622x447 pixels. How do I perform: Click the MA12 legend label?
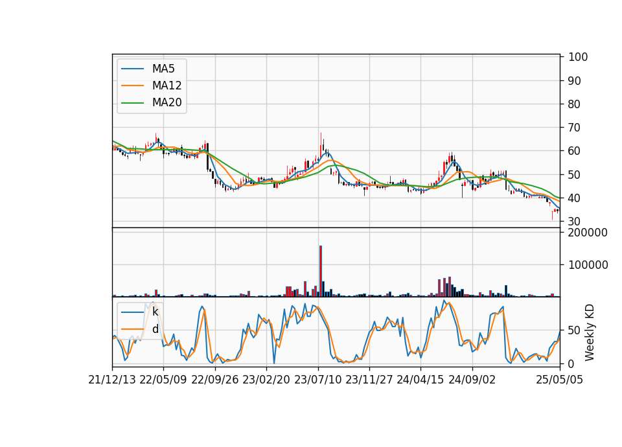point(167,86)
